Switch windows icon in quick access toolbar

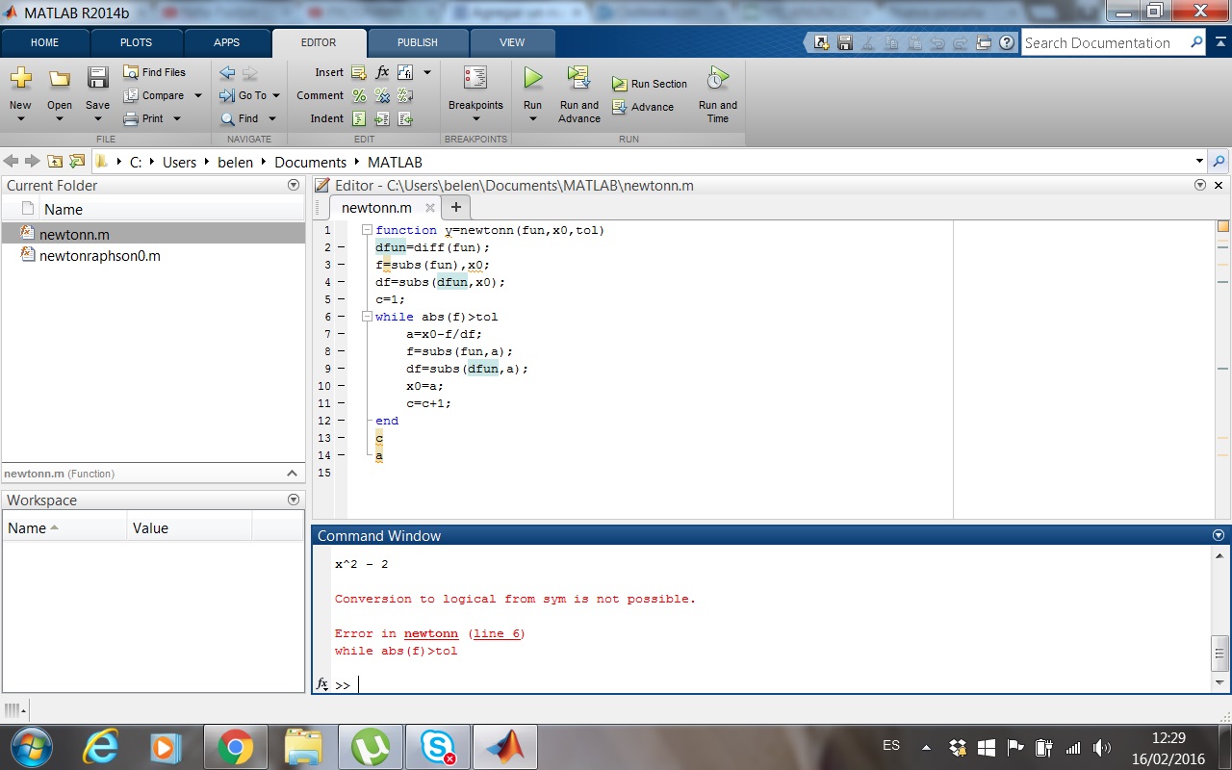(983, 42)
